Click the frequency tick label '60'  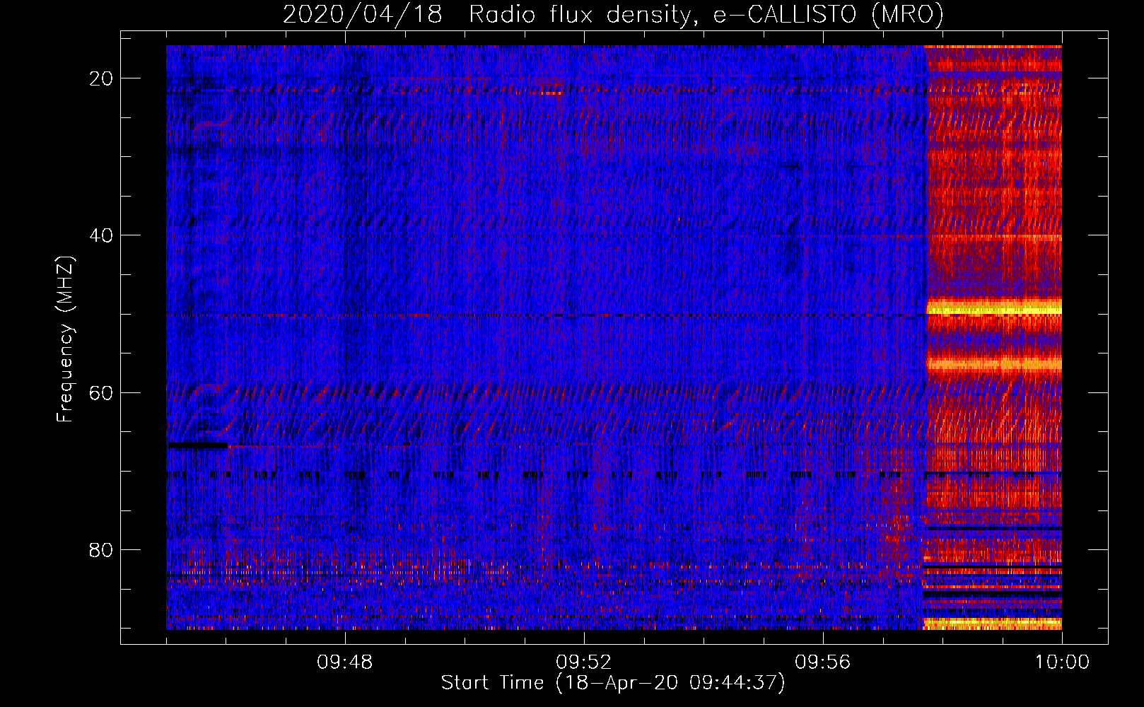pyautogui.click(x=102, y=392)
